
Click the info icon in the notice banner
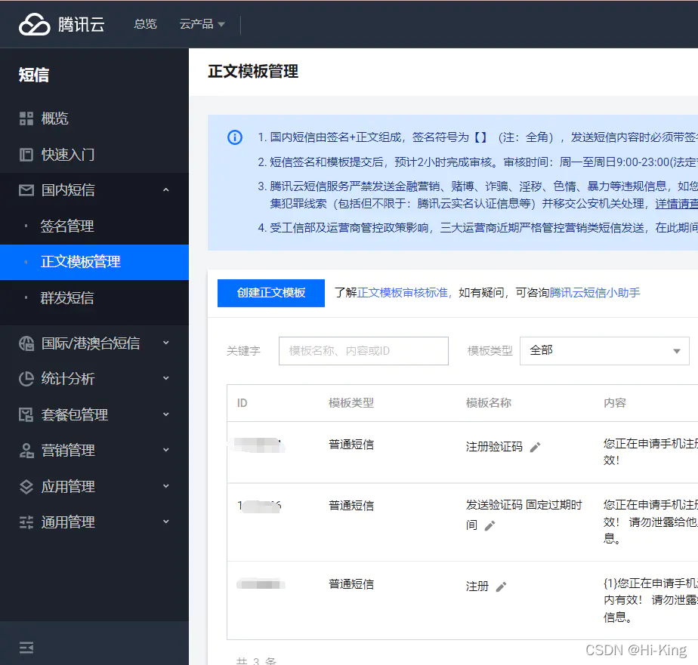click(235, 137)
